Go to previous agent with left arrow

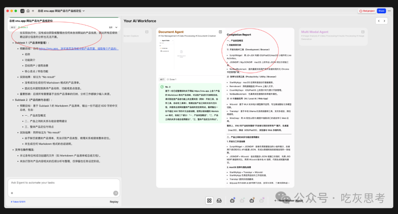[x=379, y=21]
